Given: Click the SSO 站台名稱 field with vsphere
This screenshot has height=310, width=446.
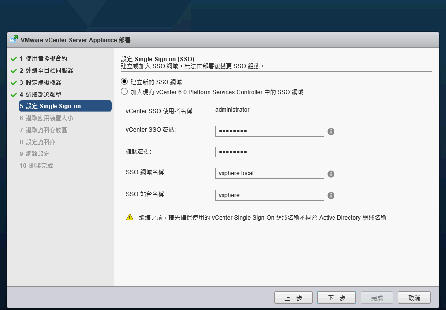Looking at the screenshot, I should (x=270, y=195).
